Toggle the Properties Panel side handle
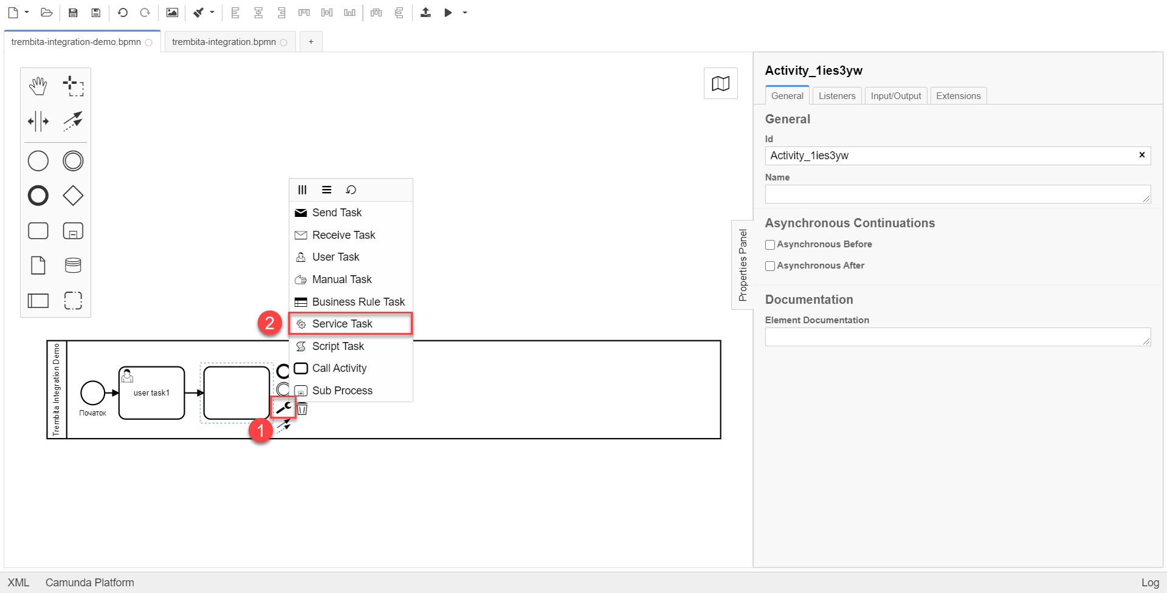 (742, 265)
